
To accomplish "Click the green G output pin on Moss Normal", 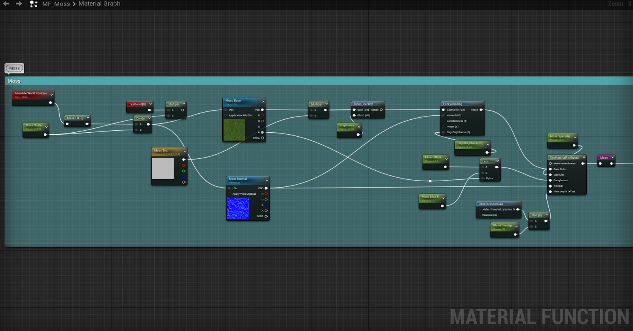I will pyautogui.click(x=266, y=199).
